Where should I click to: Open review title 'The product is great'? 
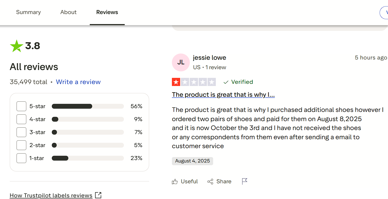[x=223, y=95]
